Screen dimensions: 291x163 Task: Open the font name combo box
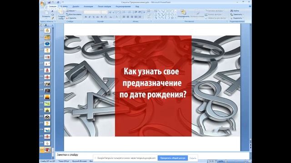click(92, 12)
